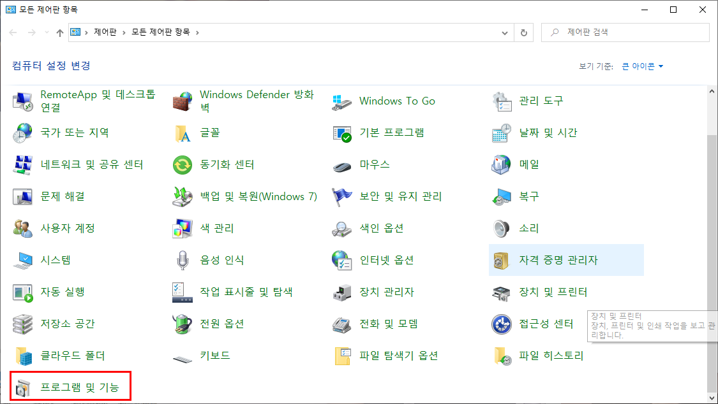Image resolution: width=718 pixels, height=404 pixels.
Task: Expand chevron after 제어판 in breadcrumb
Action: [x=124, y=32]
